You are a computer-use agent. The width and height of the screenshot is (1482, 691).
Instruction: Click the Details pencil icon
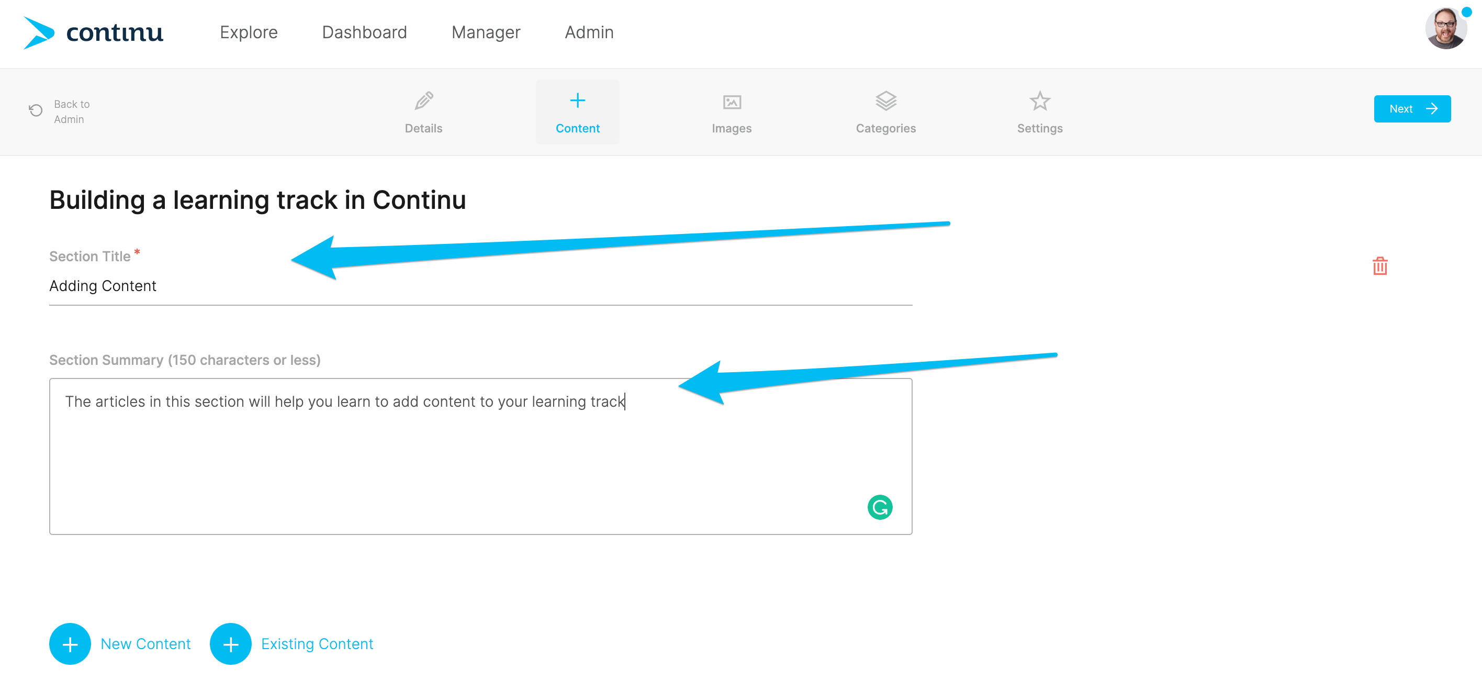(423, 101)
